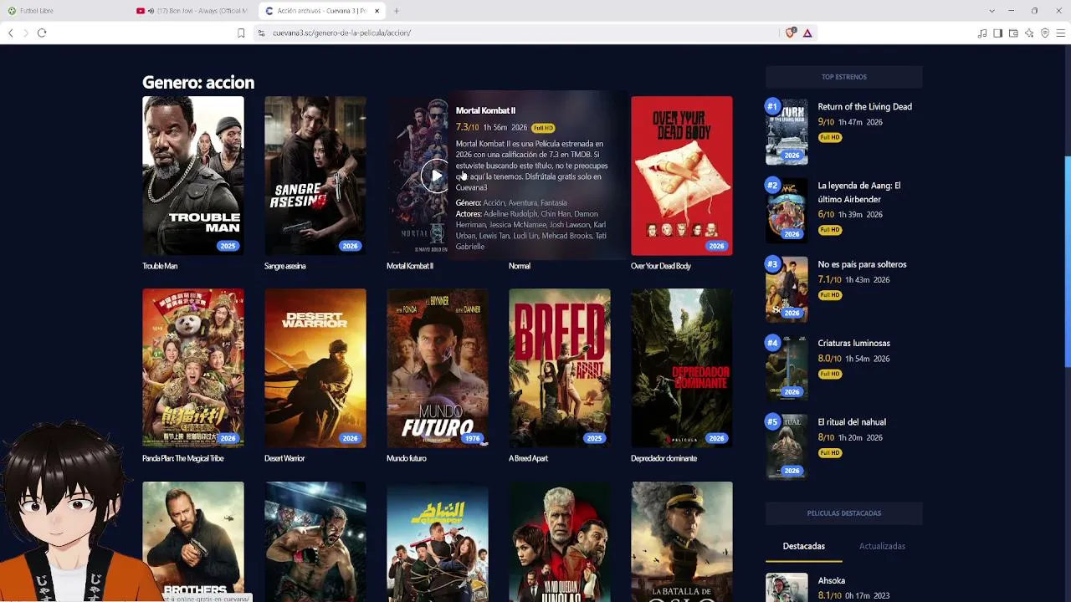Viewport: 1071px width, 602px height.
Task: Open the Over Your Dead Body poster
Action: (x=682, y=176)
